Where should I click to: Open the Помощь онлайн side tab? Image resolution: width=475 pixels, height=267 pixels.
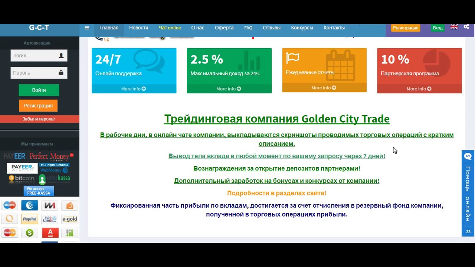468,193
